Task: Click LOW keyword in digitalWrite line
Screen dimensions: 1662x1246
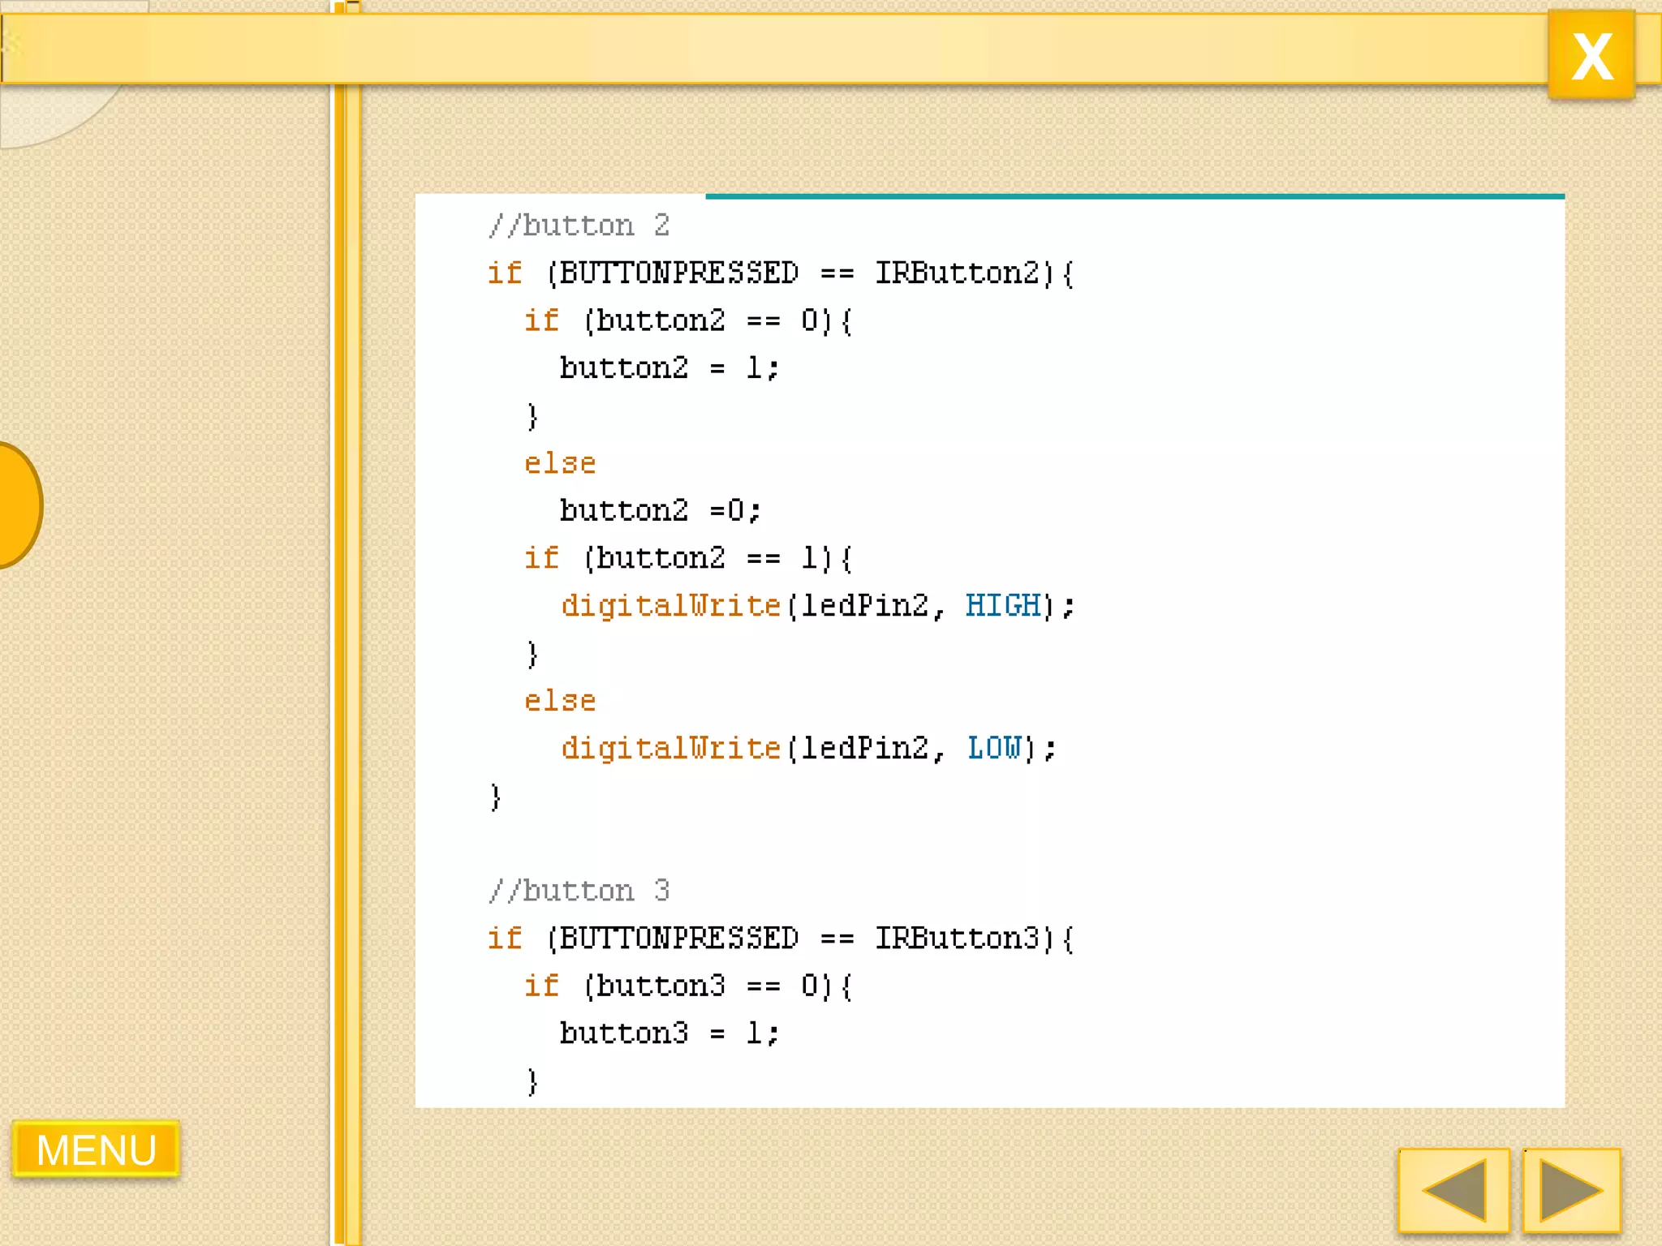Action: coord(995,747)
